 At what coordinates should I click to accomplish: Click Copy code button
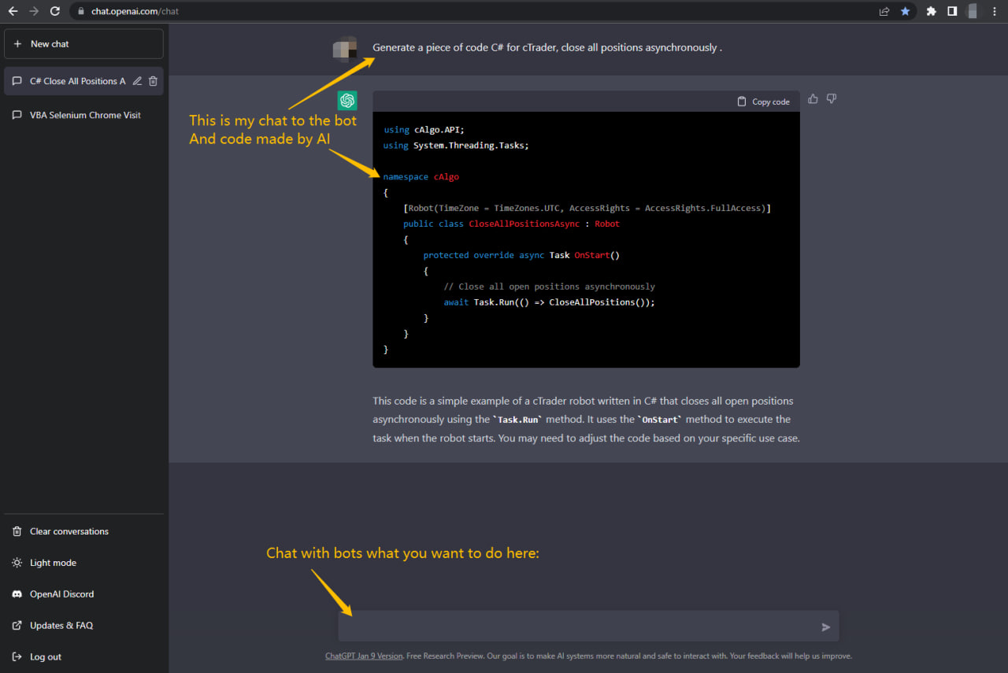pos(763,102)
